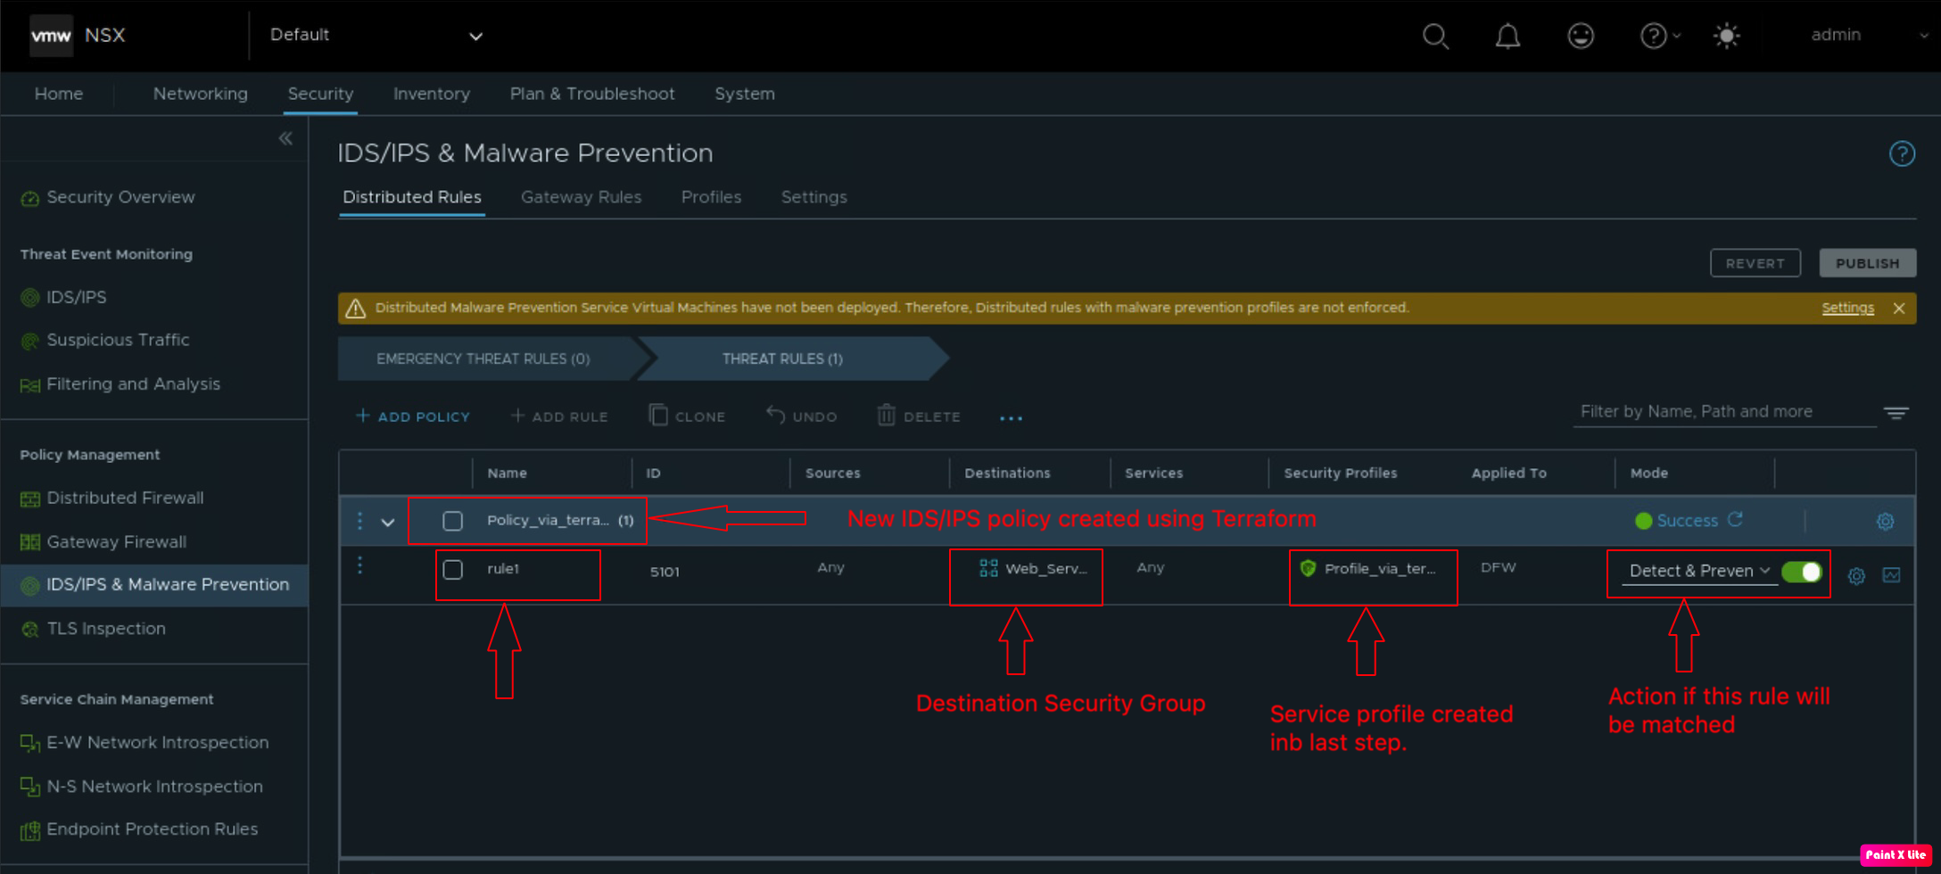
Task: Open policy settings gear for Policy_via_terra
Action: click(x=1885, y=521)
